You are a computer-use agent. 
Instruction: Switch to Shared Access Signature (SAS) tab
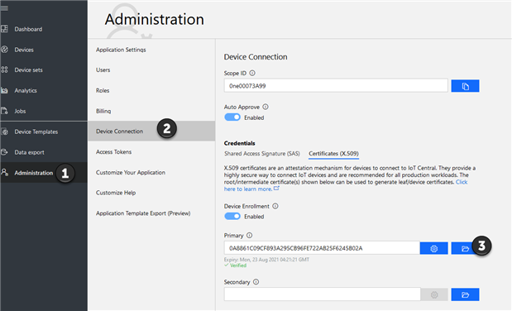(x=262, y=154)
